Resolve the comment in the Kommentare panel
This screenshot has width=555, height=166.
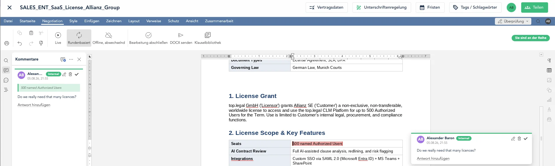tap(77, 74)
